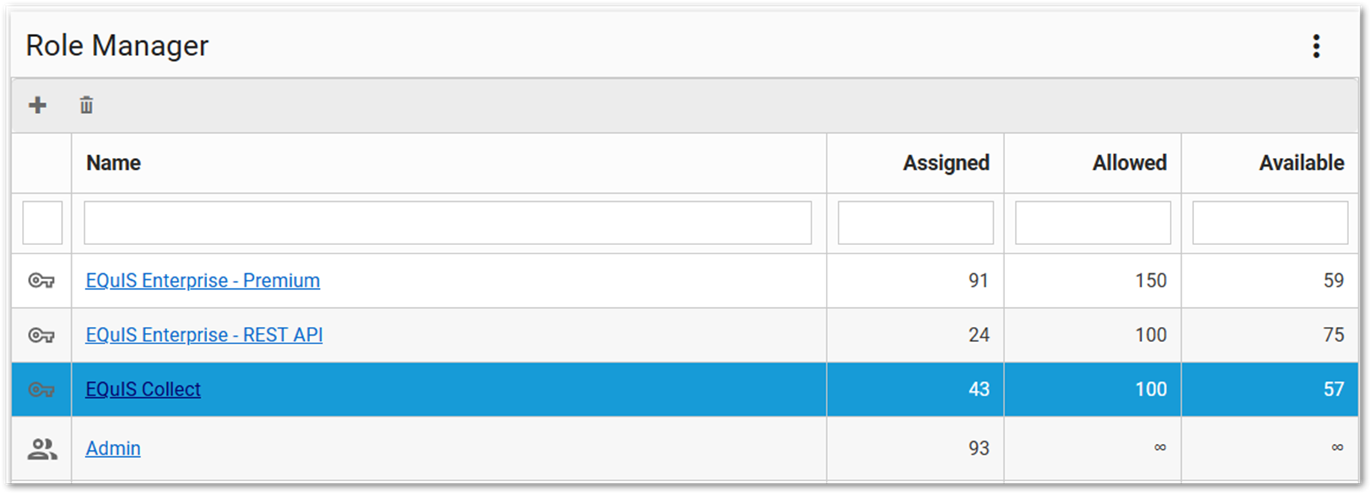Sort by the Assigned column header
Screen dimensions: 1371x494
tap(945, 163)
